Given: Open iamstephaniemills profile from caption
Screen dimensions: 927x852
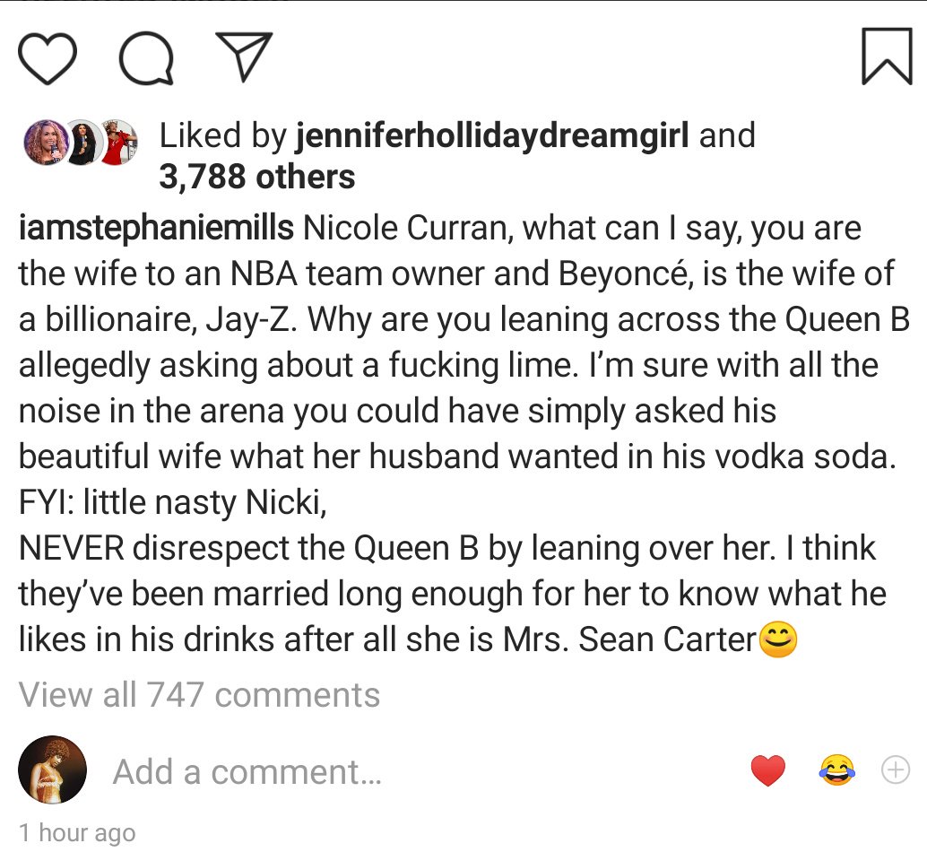Looking at the screenshot, I should click(155, 228).
